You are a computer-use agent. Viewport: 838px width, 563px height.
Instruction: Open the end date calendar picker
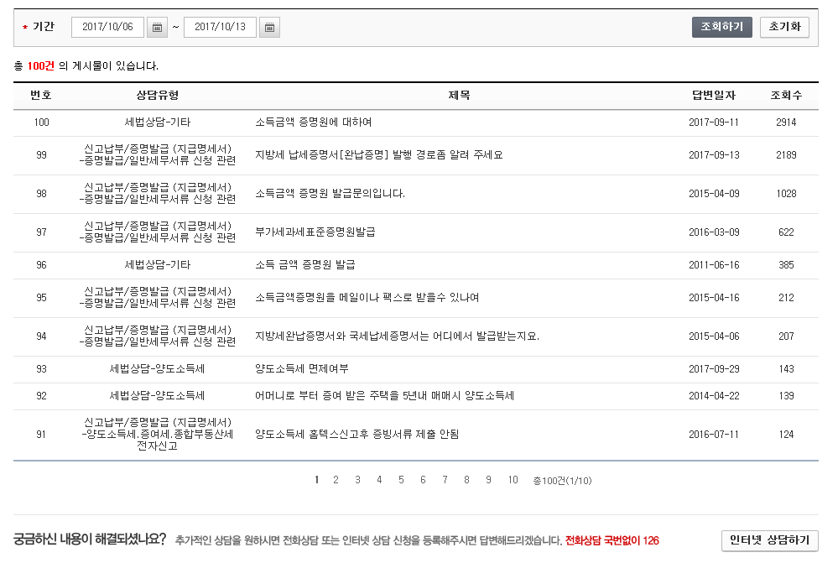[269, 28]
